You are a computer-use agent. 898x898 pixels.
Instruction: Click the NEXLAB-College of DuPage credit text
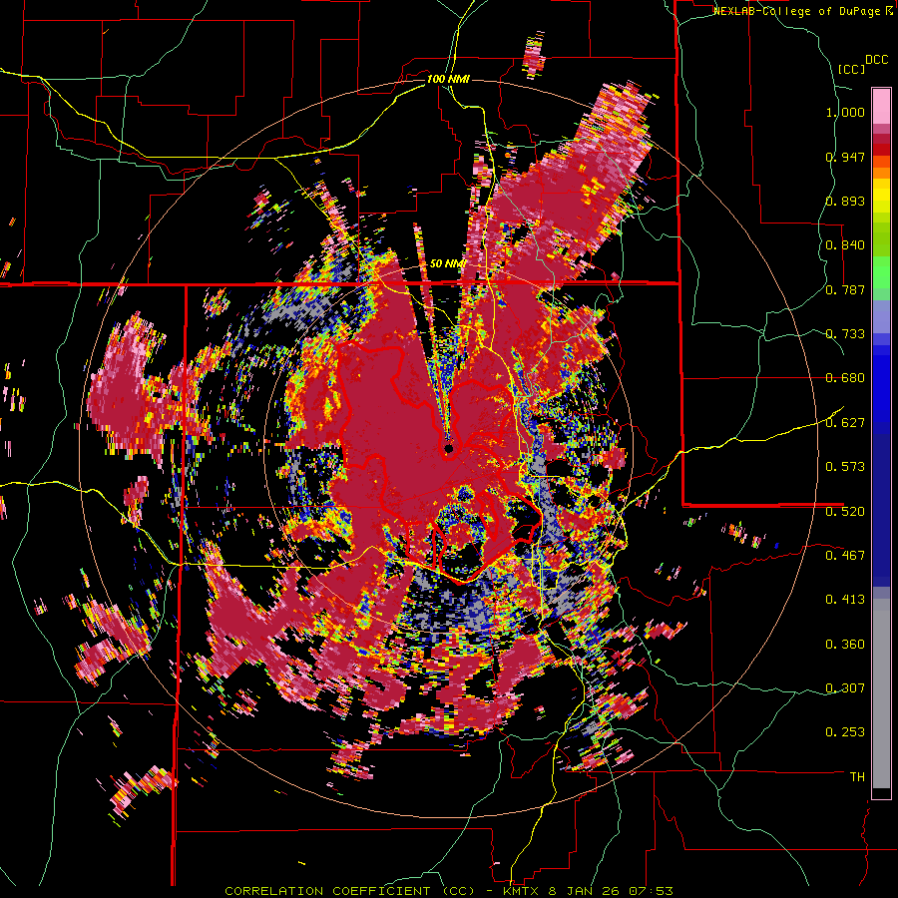tap(798, 11)
